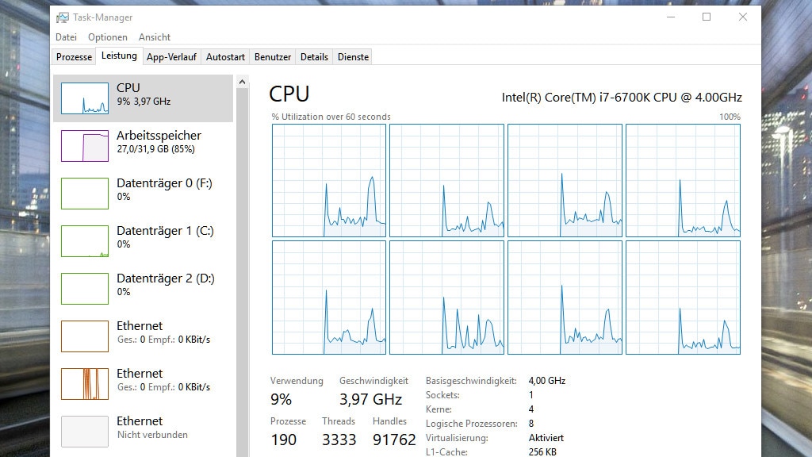
Task: Click the 'Datenträger 1 (C:)' label
Action: [165, 231]
